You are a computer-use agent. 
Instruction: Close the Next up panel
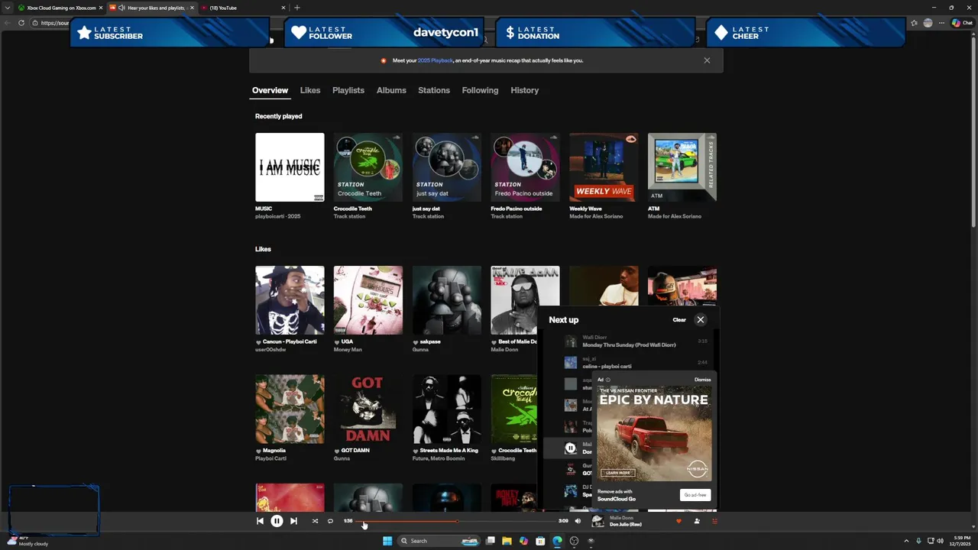[x=701, y=319]
